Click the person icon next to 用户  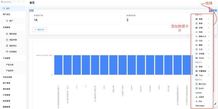[7, 21]
